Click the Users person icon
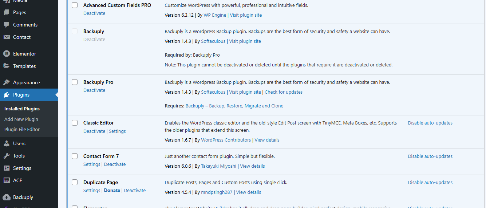The height and width of the screenshot is (208, 486). tap(7, 143)
